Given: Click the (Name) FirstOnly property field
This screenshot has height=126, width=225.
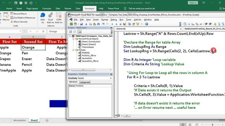Looking at the screenshot, I should (90, 86).
